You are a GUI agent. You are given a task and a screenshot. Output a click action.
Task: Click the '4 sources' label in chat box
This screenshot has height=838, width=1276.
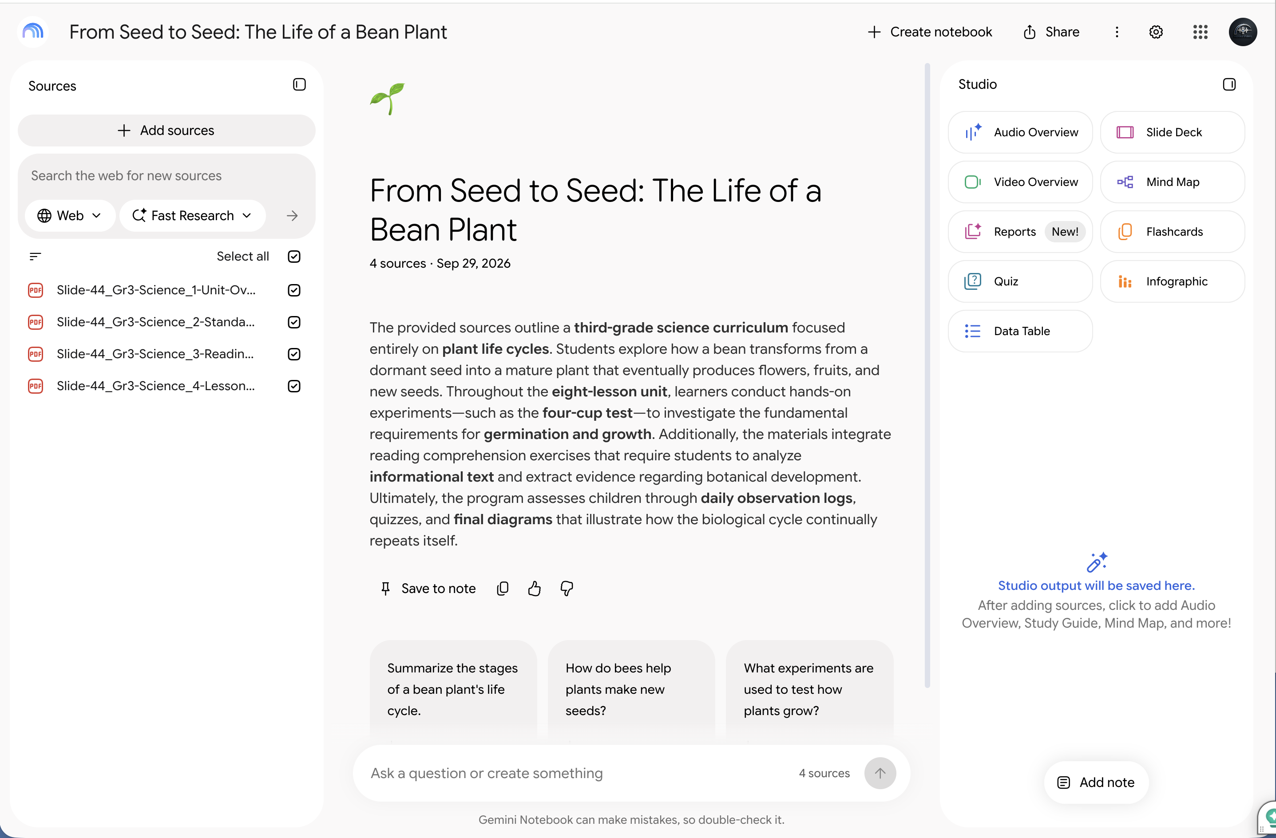[x=824, y=773]
